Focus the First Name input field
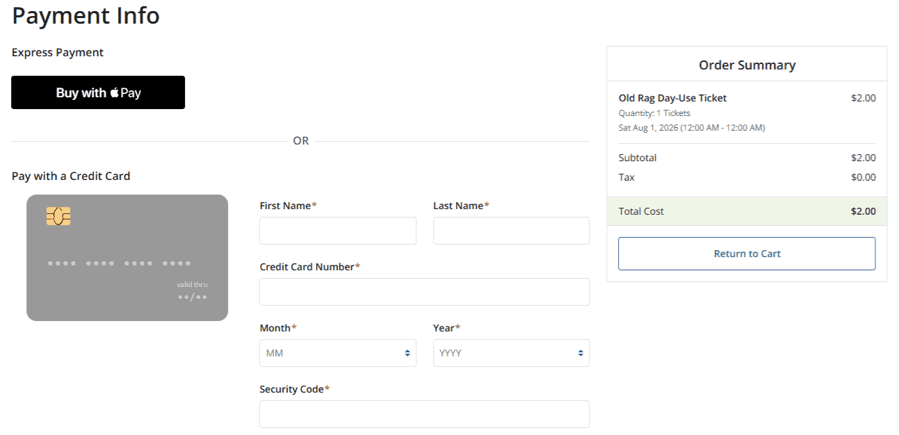Screen dimensions: 899x435 click(x=338, y=231)
